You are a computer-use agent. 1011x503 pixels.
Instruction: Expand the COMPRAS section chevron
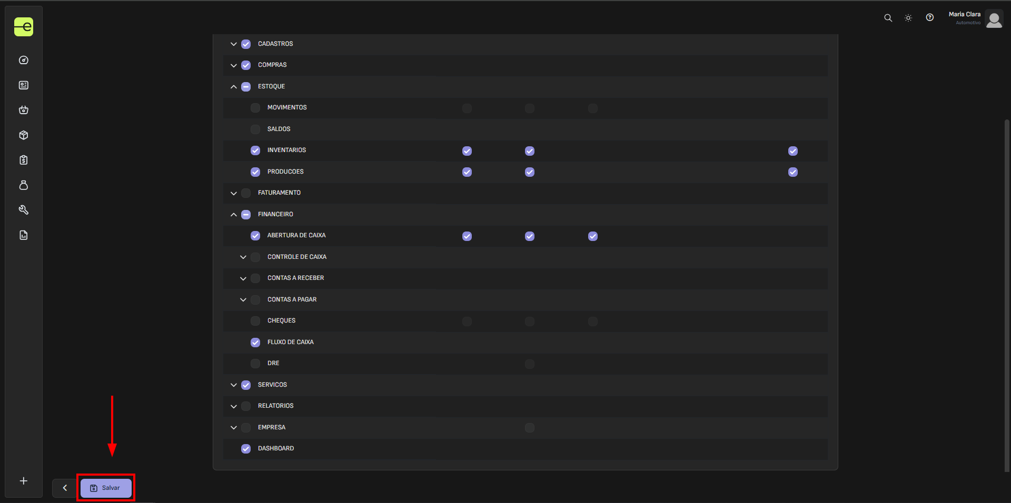tap(234, 65)
